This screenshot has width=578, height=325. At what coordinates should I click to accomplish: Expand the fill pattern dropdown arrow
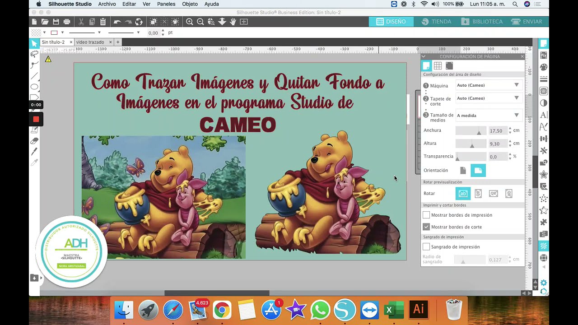[45, 32]
